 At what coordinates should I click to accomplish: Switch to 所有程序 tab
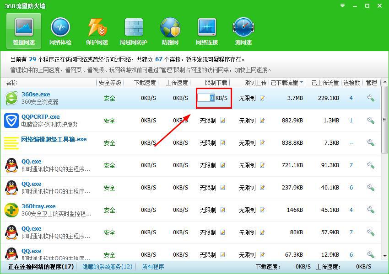(153, 267)
